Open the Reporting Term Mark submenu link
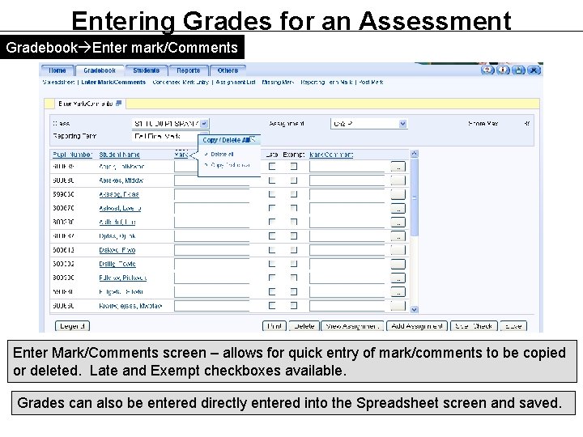 tap(326, 82)
